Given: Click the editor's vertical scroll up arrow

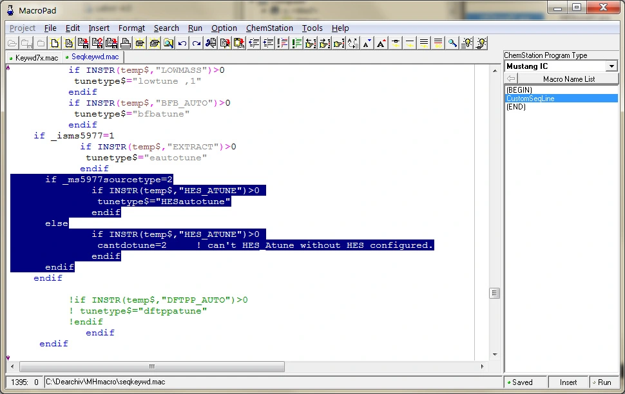Looking at the screenshot, I should pyautogui.click(x=495, y=71).
